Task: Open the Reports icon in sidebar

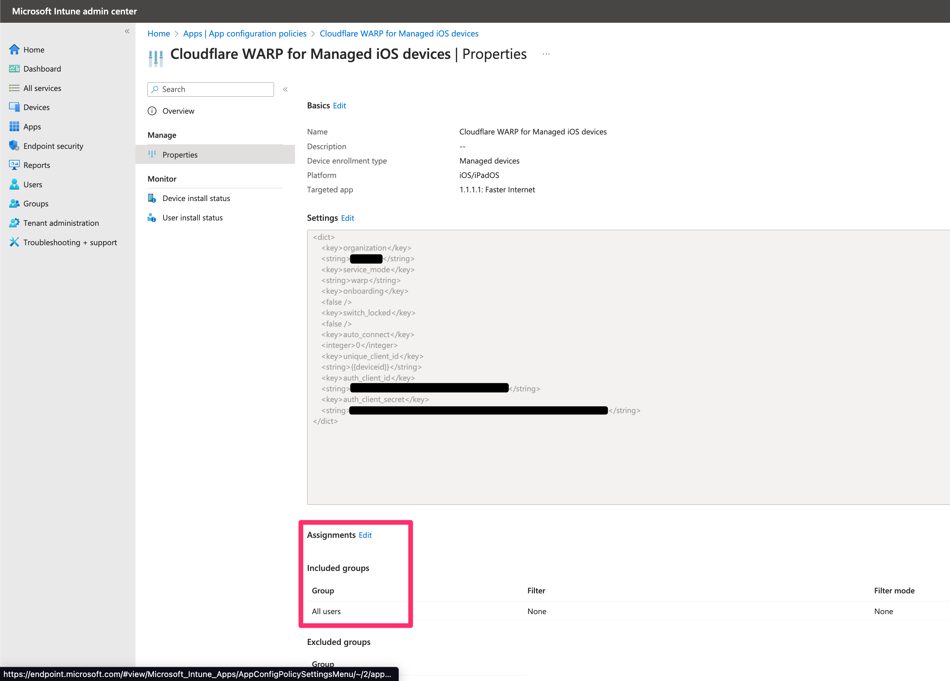Action: [14, 165]
